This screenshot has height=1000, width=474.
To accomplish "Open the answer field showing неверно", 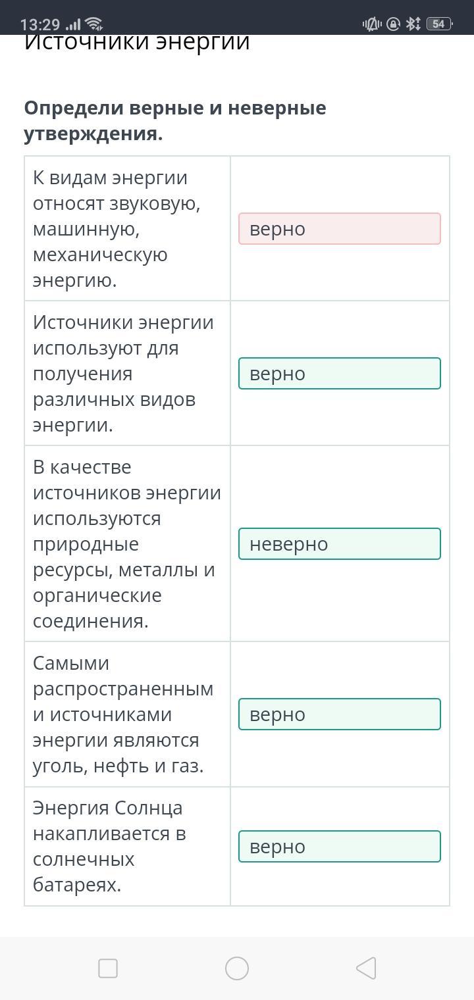I will 339,544.
